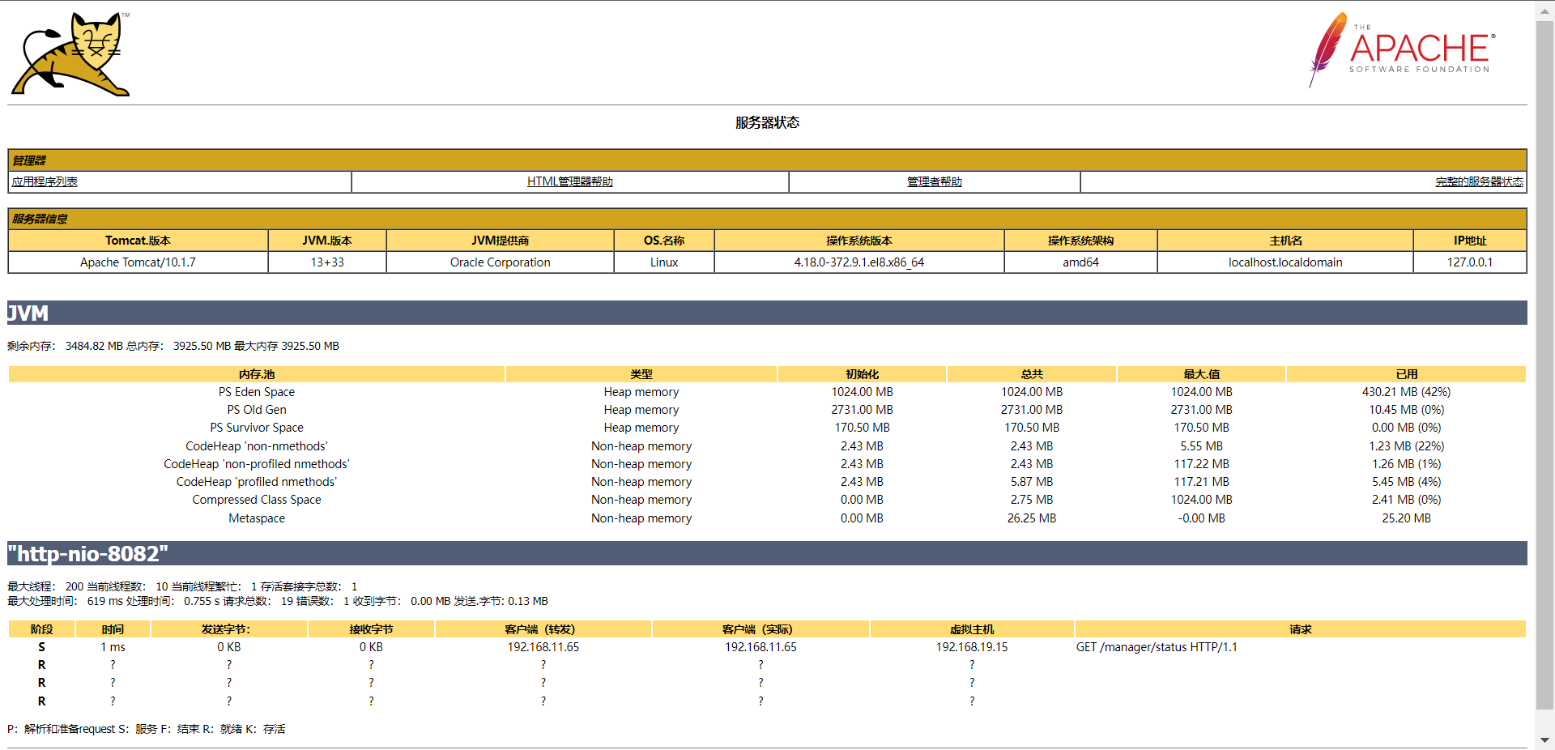Click the scrollbar up arrow
The image size is (1555, 750).
[x=1544, y=10]
